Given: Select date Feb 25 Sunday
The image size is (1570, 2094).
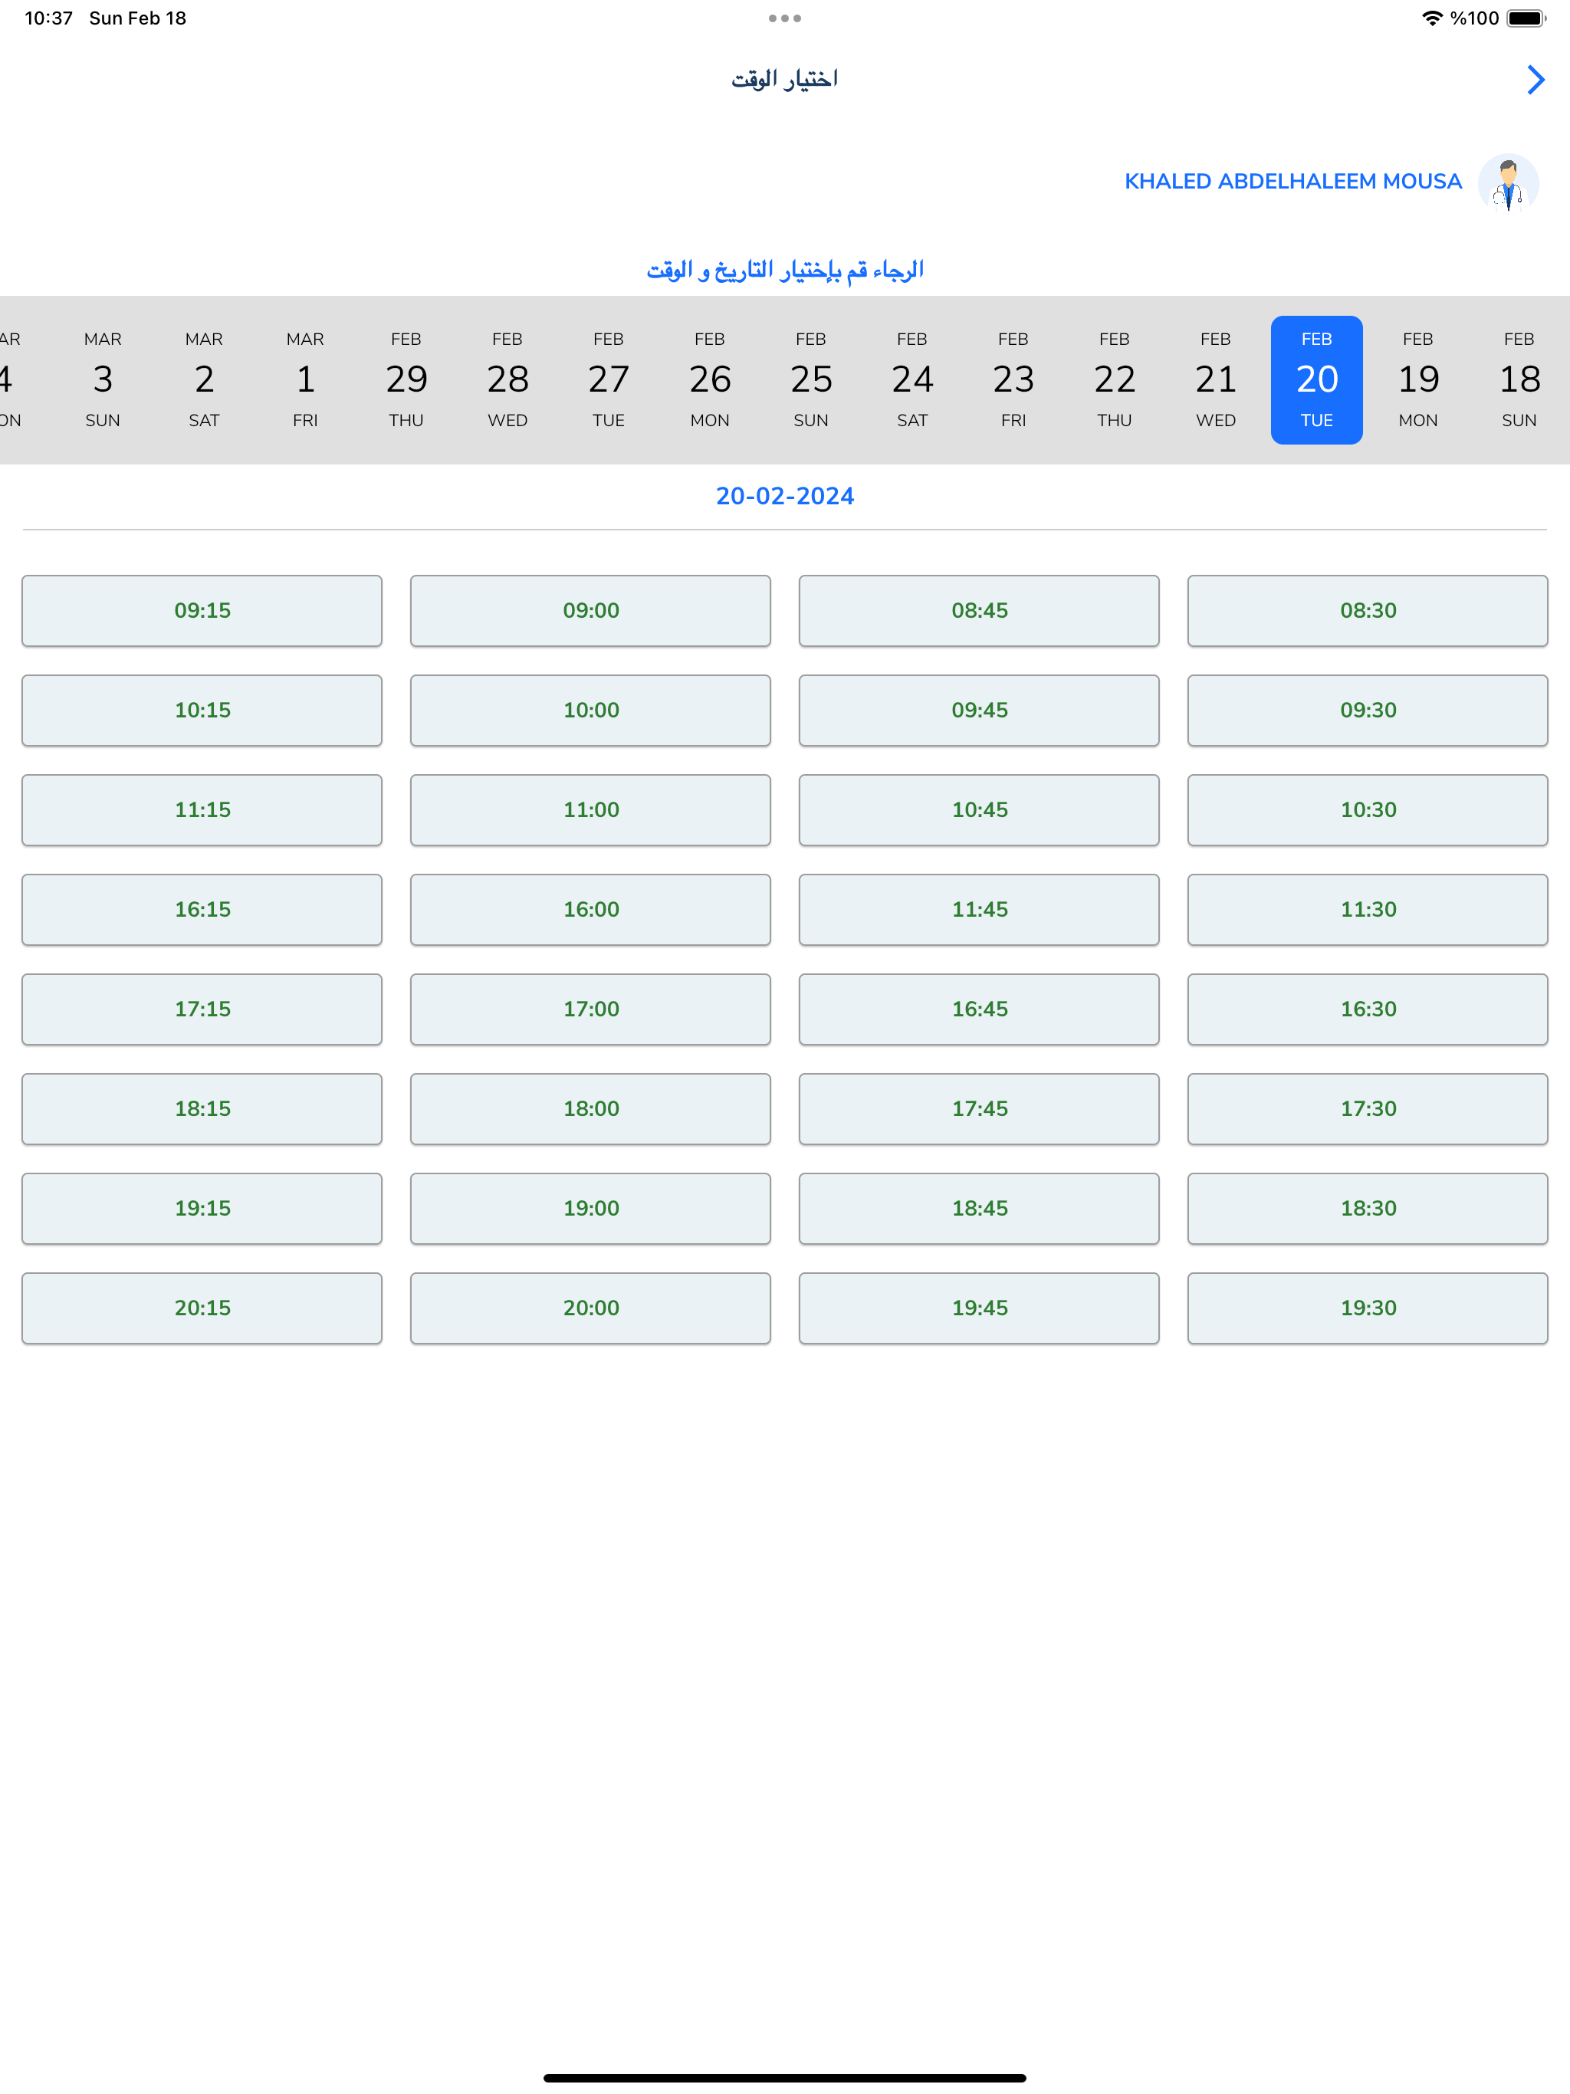Looking at the screenshot, I should [x=810, y=379].
